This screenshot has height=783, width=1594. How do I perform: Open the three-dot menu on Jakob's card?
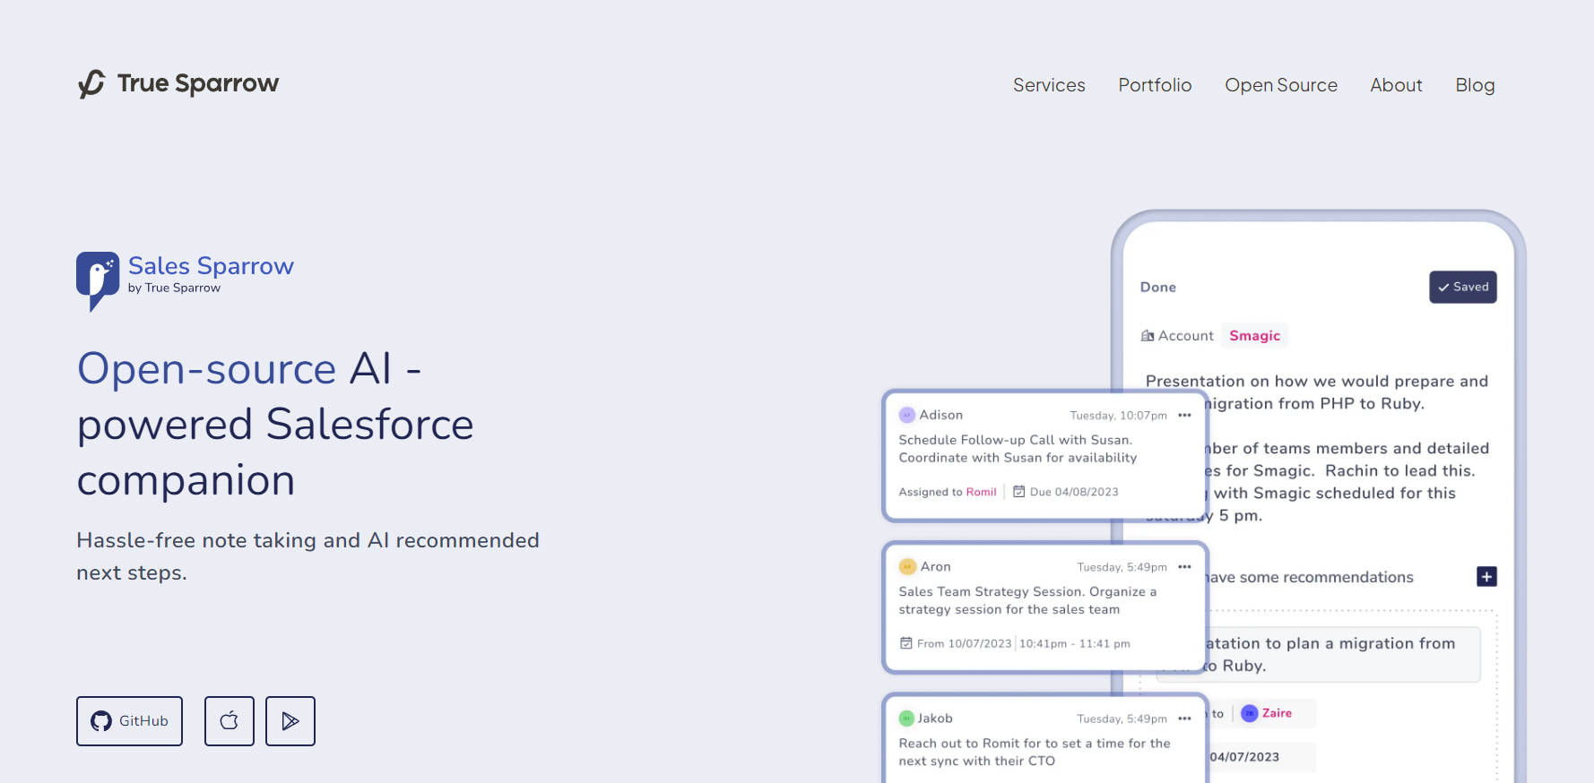tap(1184, 718)
